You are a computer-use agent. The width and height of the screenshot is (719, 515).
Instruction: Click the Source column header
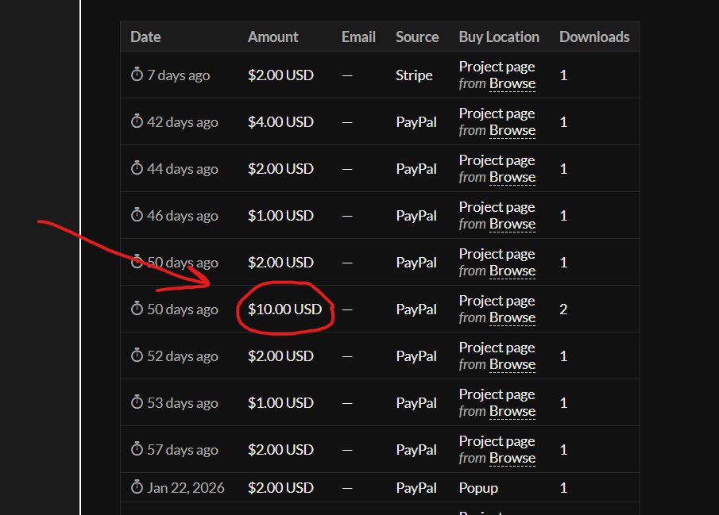click(417, 37)
